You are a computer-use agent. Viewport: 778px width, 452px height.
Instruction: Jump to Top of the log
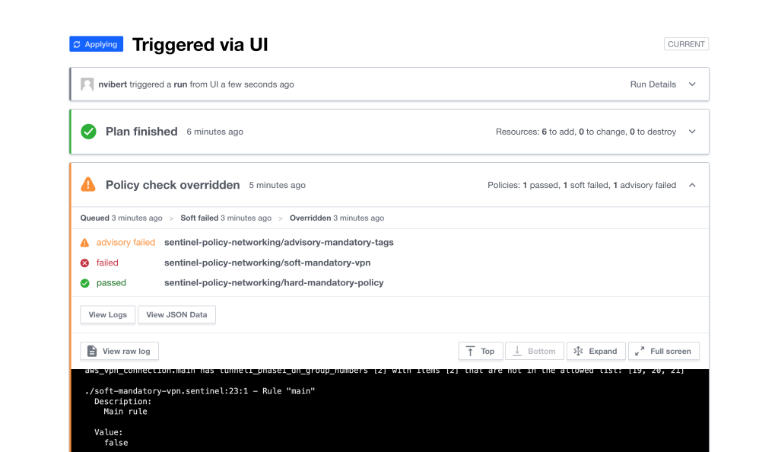point(479,351)
